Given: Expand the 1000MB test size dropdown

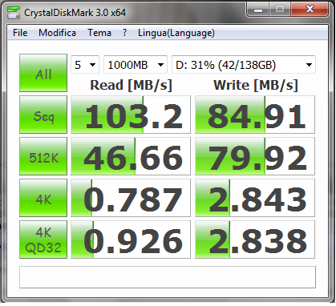Looking at the screenshot, I should pyautogui.click(x=136, y=65).
